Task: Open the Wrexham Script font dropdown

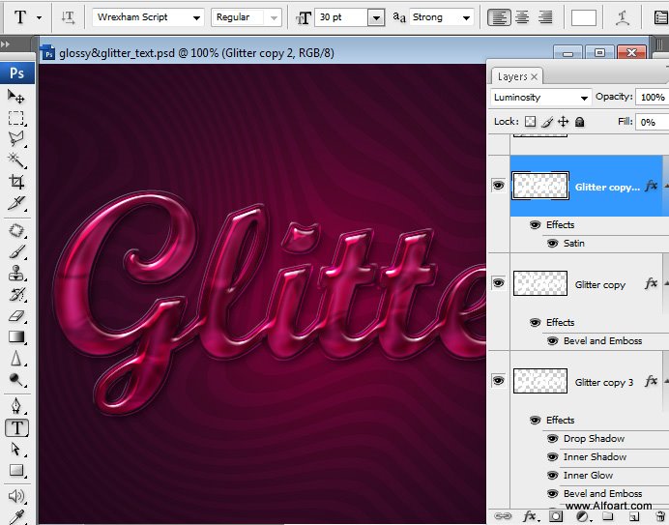Action: (x=196, y=17)
